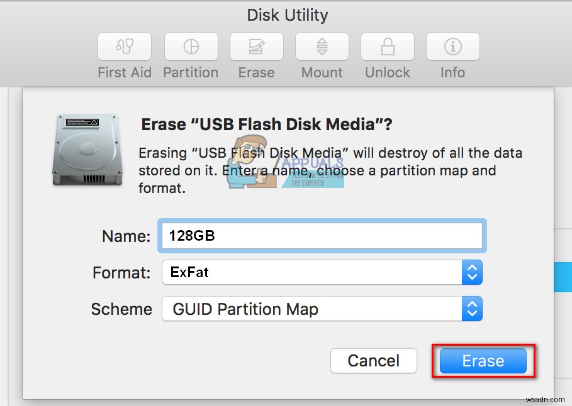Image resolution: width=572 pixels, height=406 pixels.
Task: Confirm erasing USB Flash Disk Media
Action: [x=483, y=361]
